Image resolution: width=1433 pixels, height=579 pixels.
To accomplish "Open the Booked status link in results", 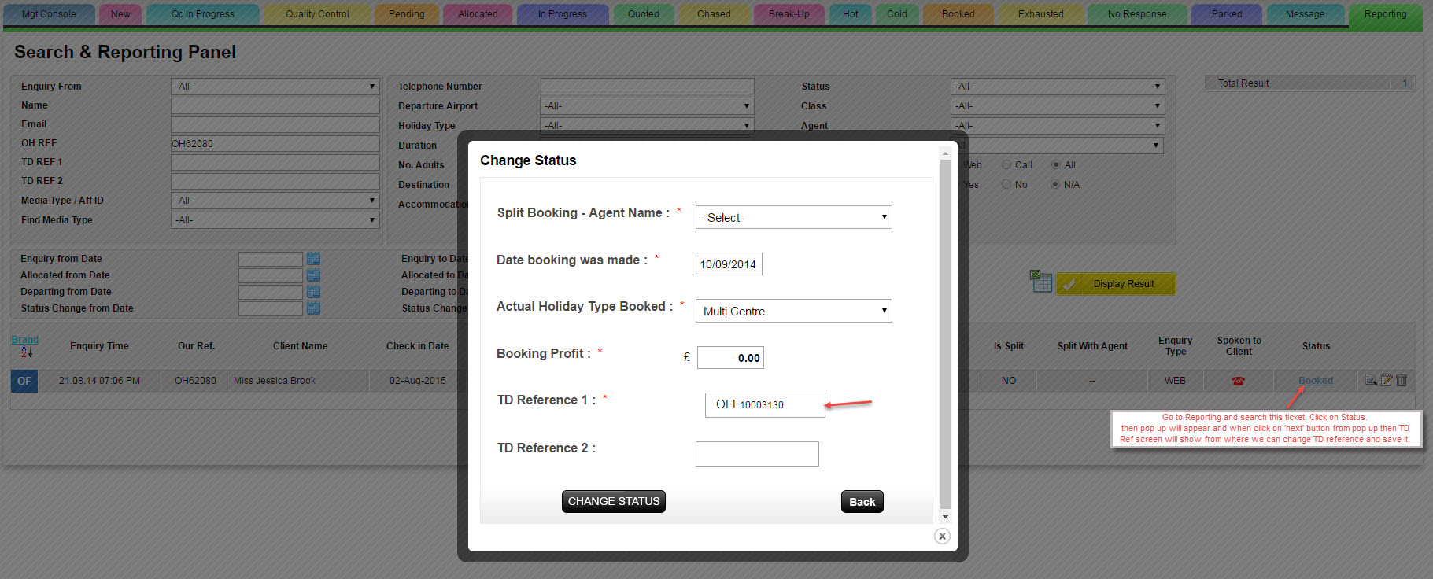I will point(1316,381).
